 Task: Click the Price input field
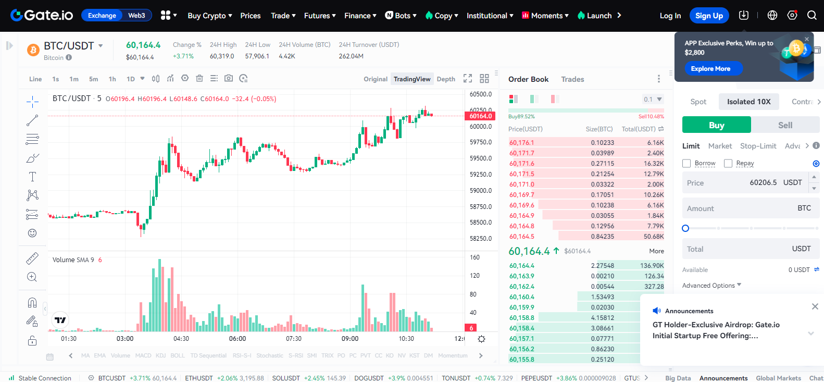[x=745, y=182]
